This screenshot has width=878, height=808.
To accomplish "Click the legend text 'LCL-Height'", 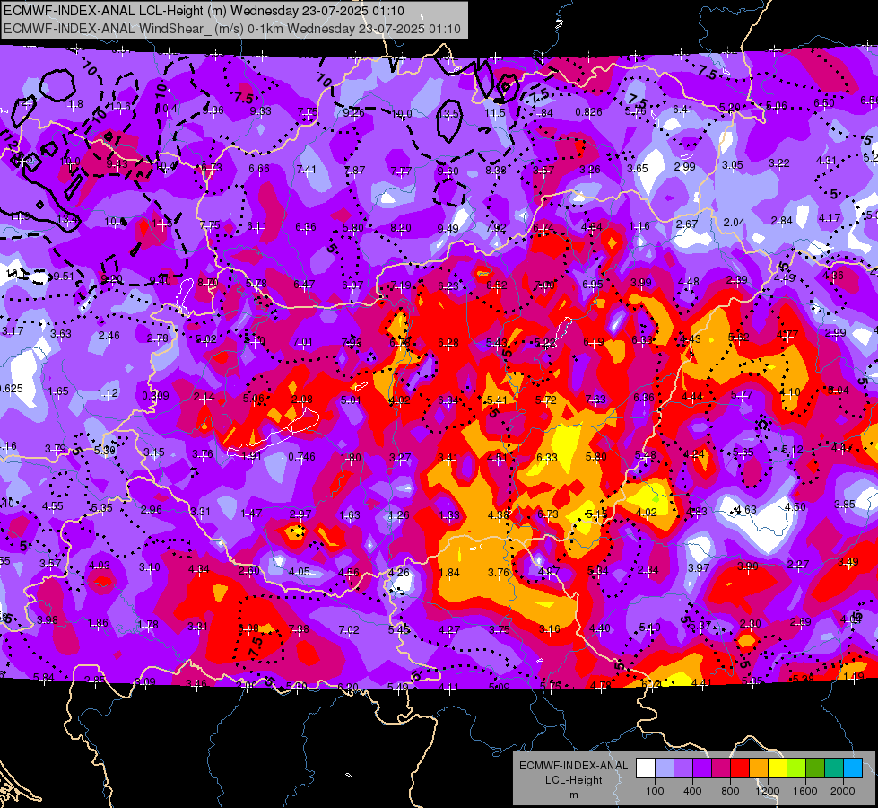I will point(573,780).
